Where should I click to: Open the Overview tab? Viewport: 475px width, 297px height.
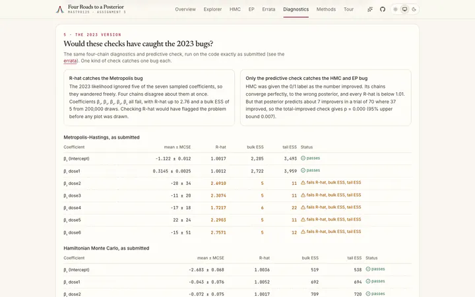185,9
